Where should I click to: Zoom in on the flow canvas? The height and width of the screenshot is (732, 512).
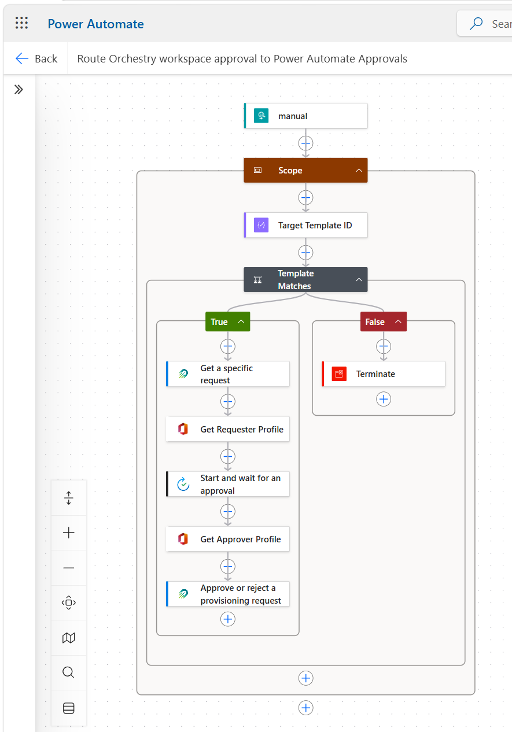[x=69, y=533]
